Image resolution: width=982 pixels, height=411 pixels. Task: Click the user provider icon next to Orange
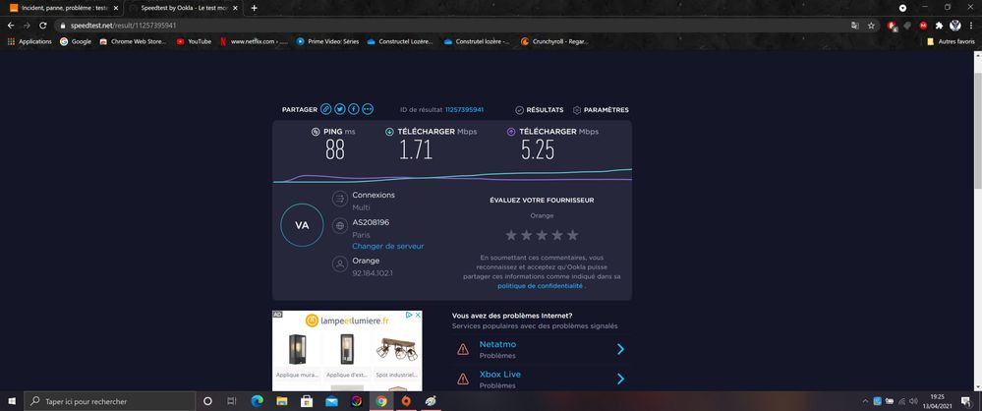pos(340,264)
